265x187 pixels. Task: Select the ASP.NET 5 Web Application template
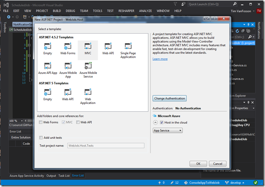pos(88,96)
